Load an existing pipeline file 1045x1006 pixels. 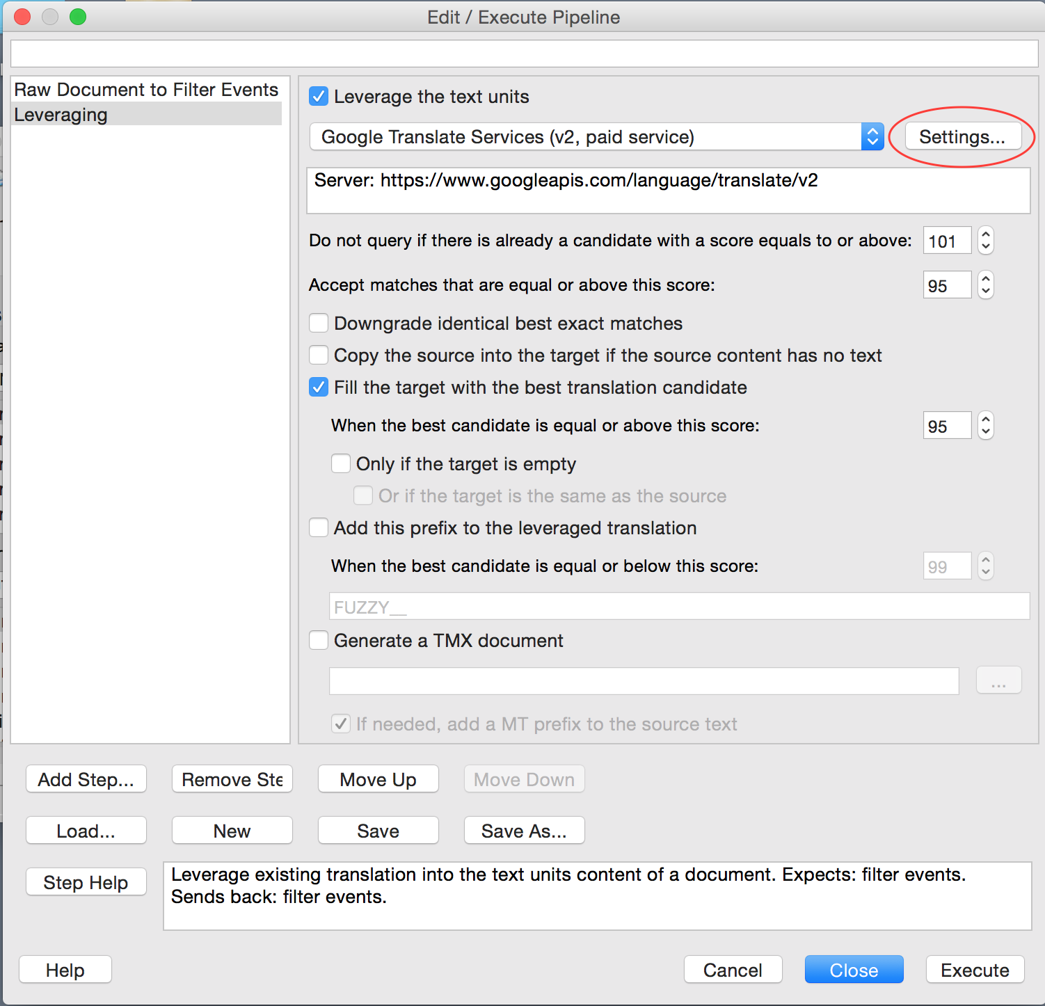(x=86, y=831)
